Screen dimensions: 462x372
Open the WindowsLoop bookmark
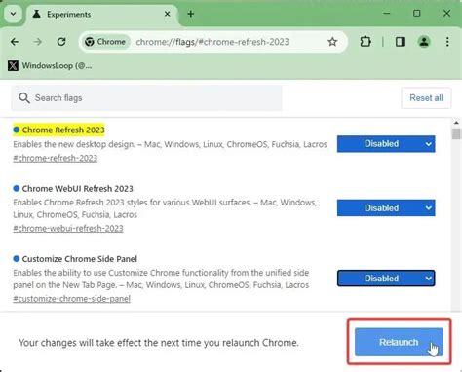click(x=50, y=66)
